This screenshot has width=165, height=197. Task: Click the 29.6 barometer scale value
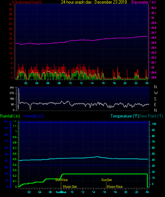click(154, 38)
